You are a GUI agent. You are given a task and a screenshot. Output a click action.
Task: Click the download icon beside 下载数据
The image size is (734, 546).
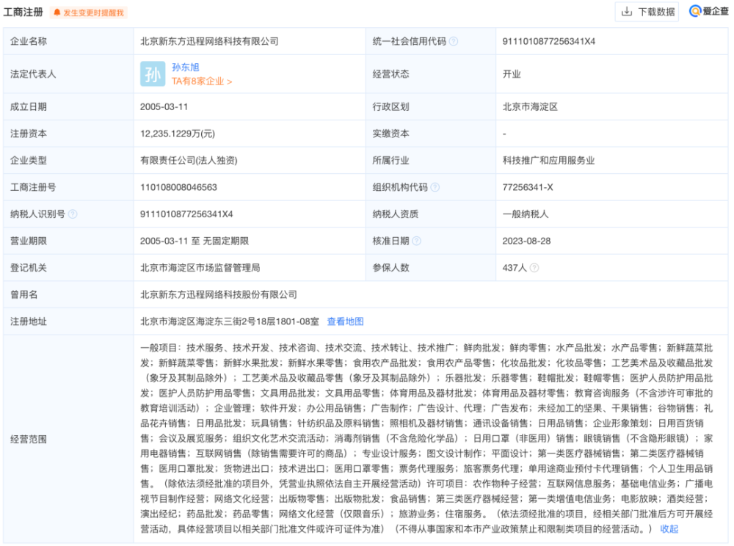[626, 12]
